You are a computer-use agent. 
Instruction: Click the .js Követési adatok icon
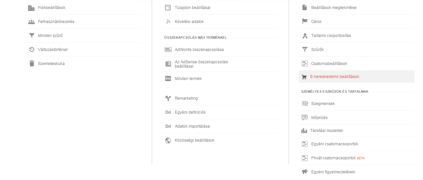[168, 22]
